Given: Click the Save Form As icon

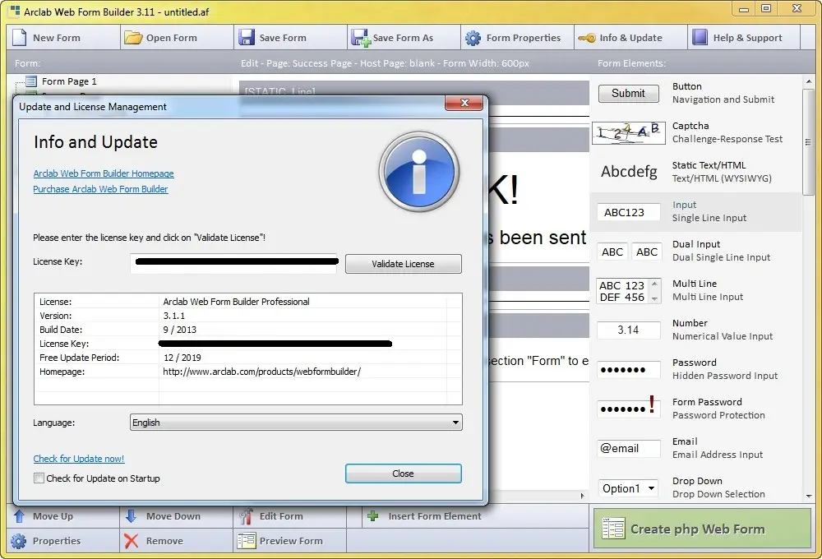Looking at the screenshot, I should tap(361, 38).
